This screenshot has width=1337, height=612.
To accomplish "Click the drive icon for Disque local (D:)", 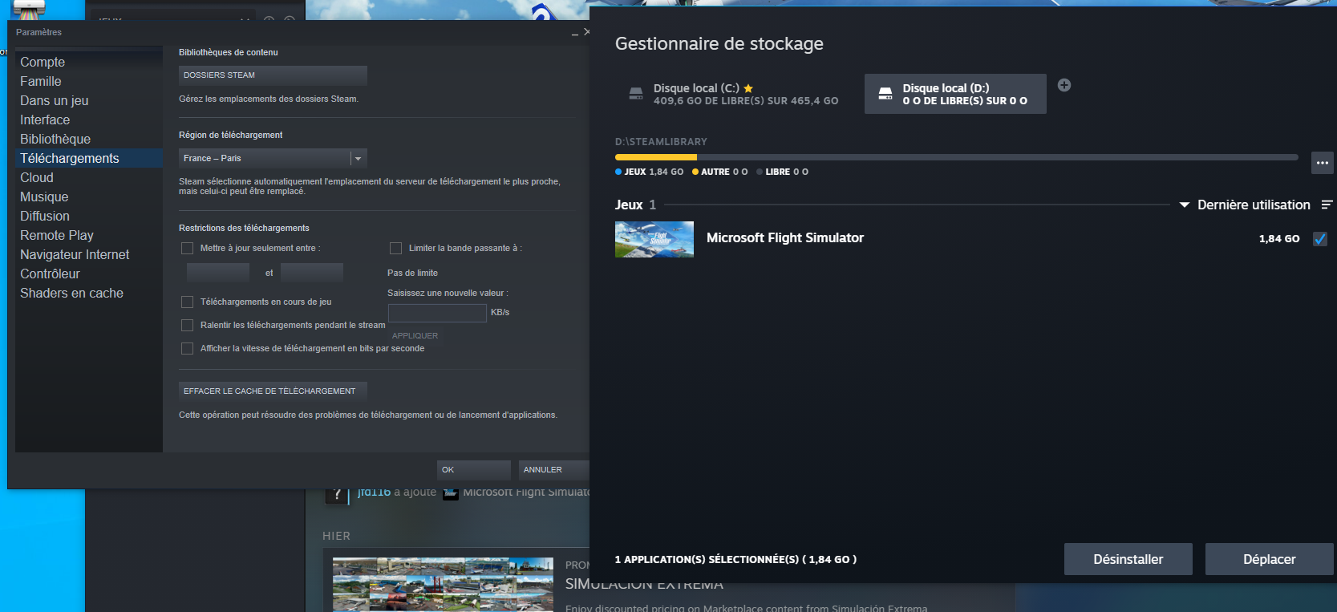I will [885, 94].
